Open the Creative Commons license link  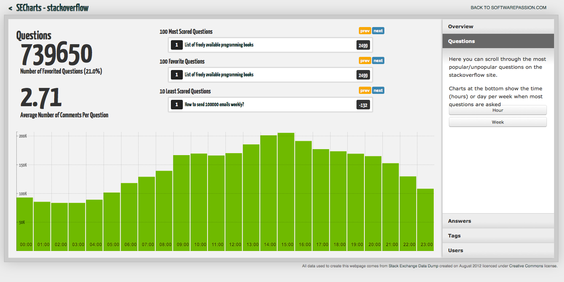(x=526, y=266)
